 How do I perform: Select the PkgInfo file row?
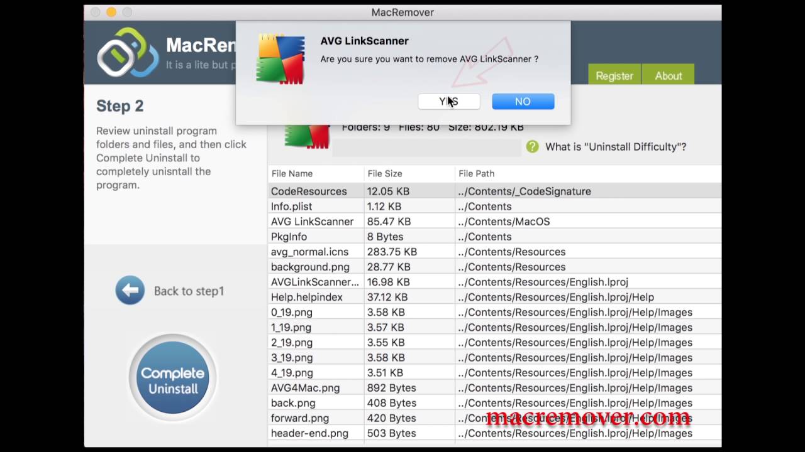tap(494, 237)
